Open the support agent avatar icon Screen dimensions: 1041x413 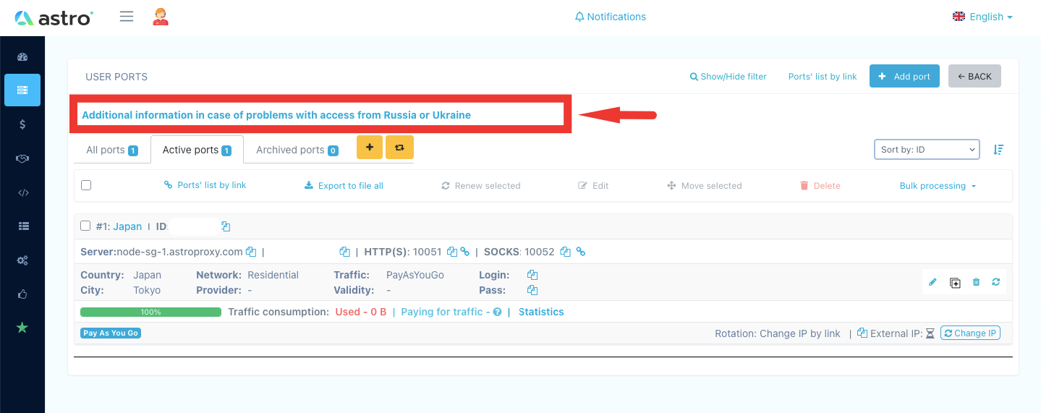[x=161, y=17]
